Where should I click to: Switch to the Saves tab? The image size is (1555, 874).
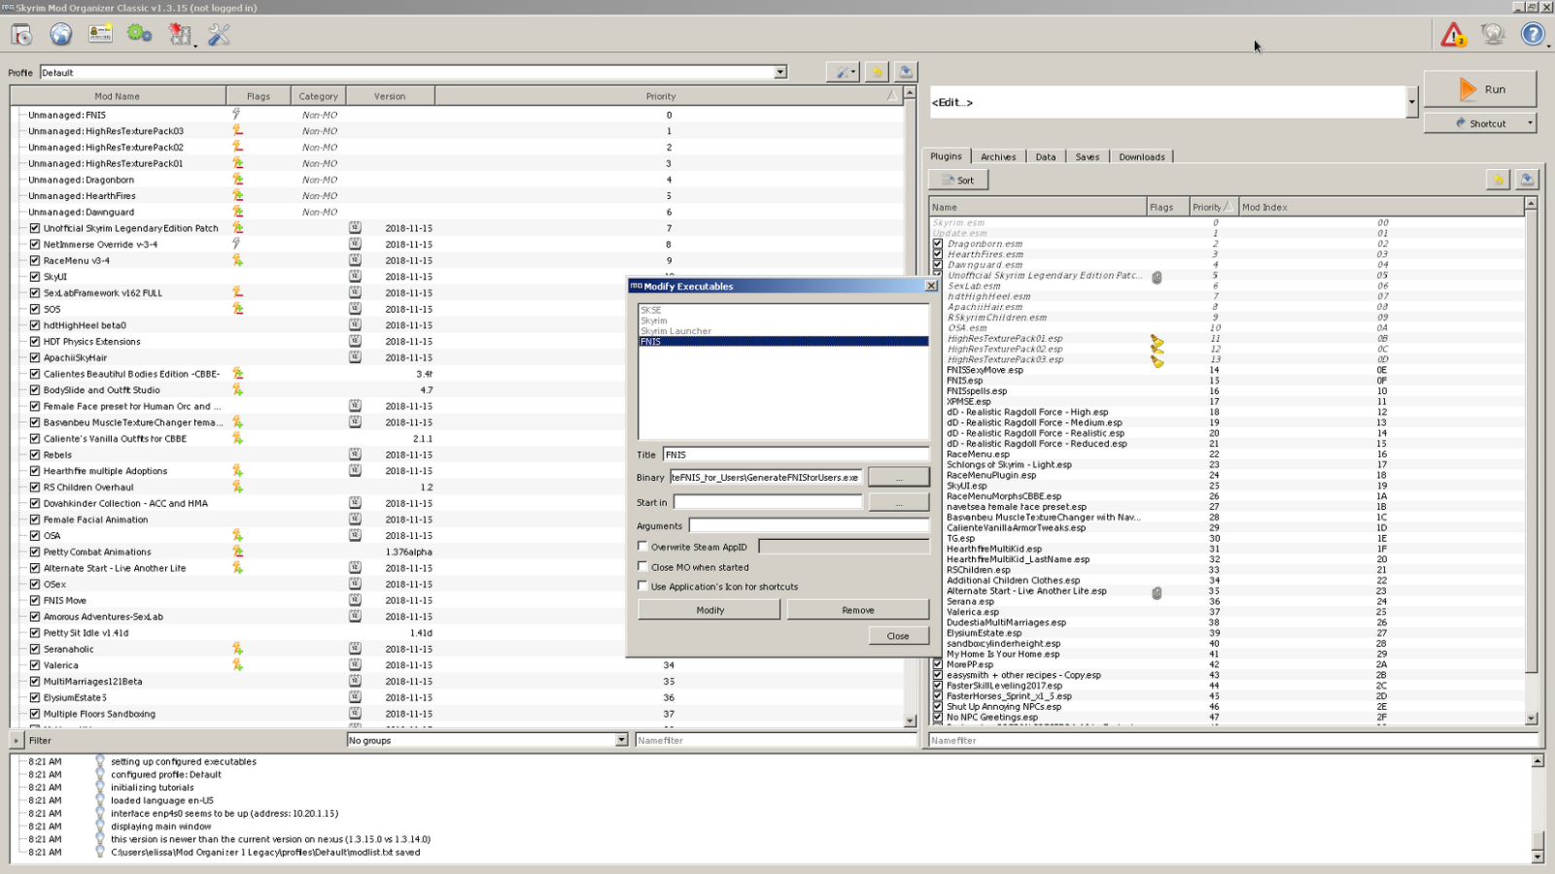point(1088,156)
